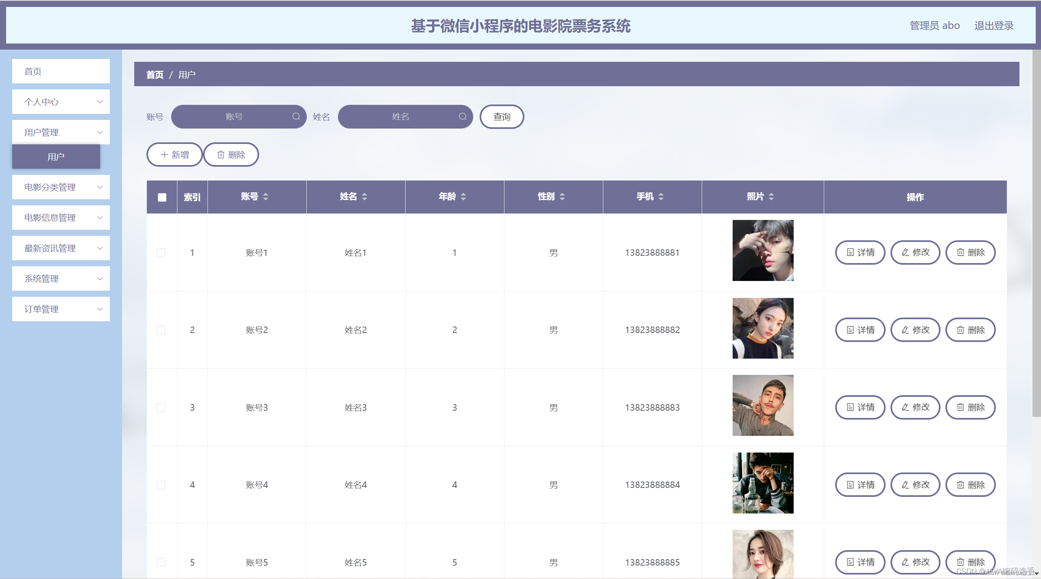Click trash 删除 button for row 账号1
This screenshot has width=1041, height=579.
click(x=970, y=252)
